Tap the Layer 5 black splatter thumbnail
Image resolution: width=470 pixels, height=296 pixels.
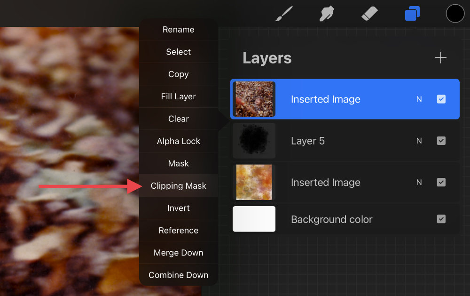tap(254, 141)
